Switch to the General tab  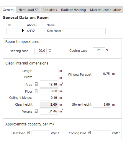tap(9, 10)
